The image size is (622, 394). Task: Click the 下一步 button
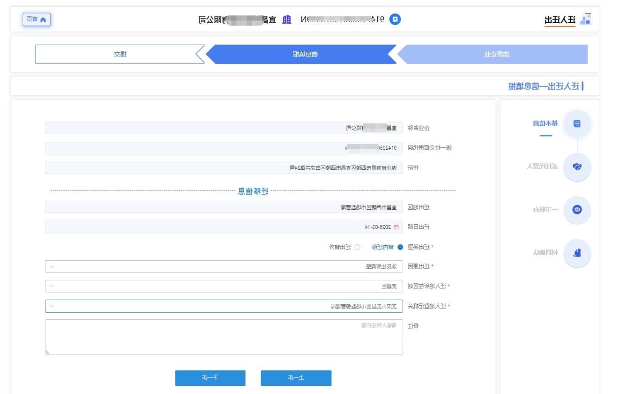click(210, 378)
